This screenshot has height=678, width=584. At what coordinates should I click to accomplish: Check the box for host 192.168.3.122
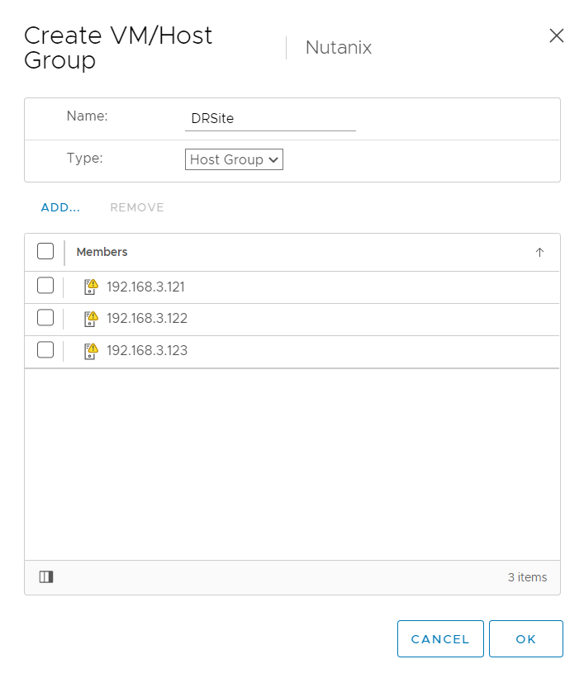[45, 318]
